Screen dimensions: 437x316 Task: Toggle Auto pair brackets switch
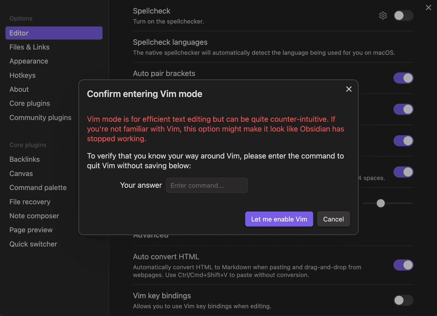click(x=403, y=78)
